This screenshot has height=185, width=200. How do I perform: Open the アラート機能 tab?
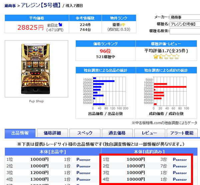point(182,133)
